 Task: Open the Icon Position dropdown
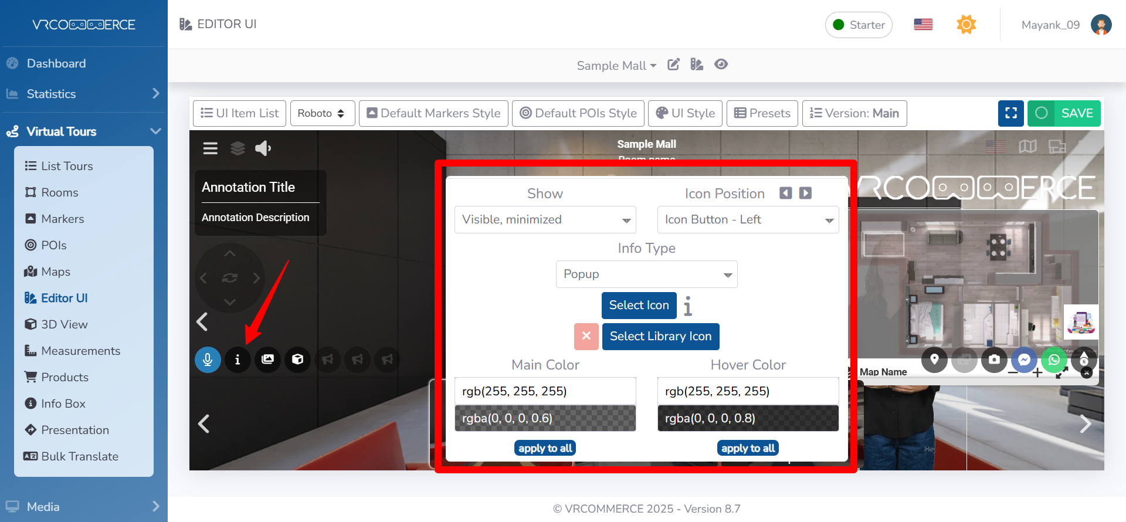point(748,219)
